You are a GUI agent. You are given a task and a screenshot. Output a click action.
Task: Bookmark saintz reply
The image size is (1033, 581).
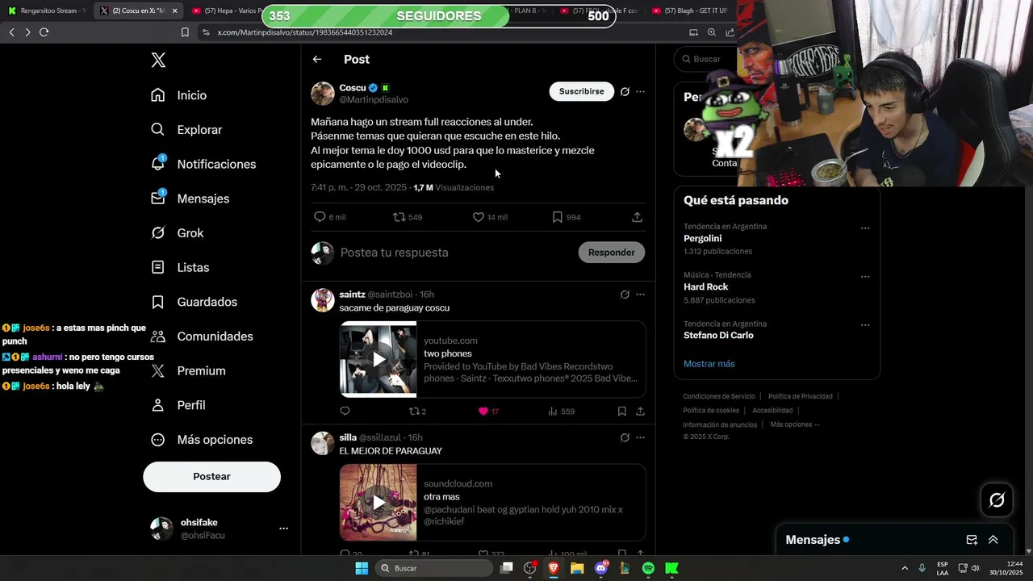[621, 412]
